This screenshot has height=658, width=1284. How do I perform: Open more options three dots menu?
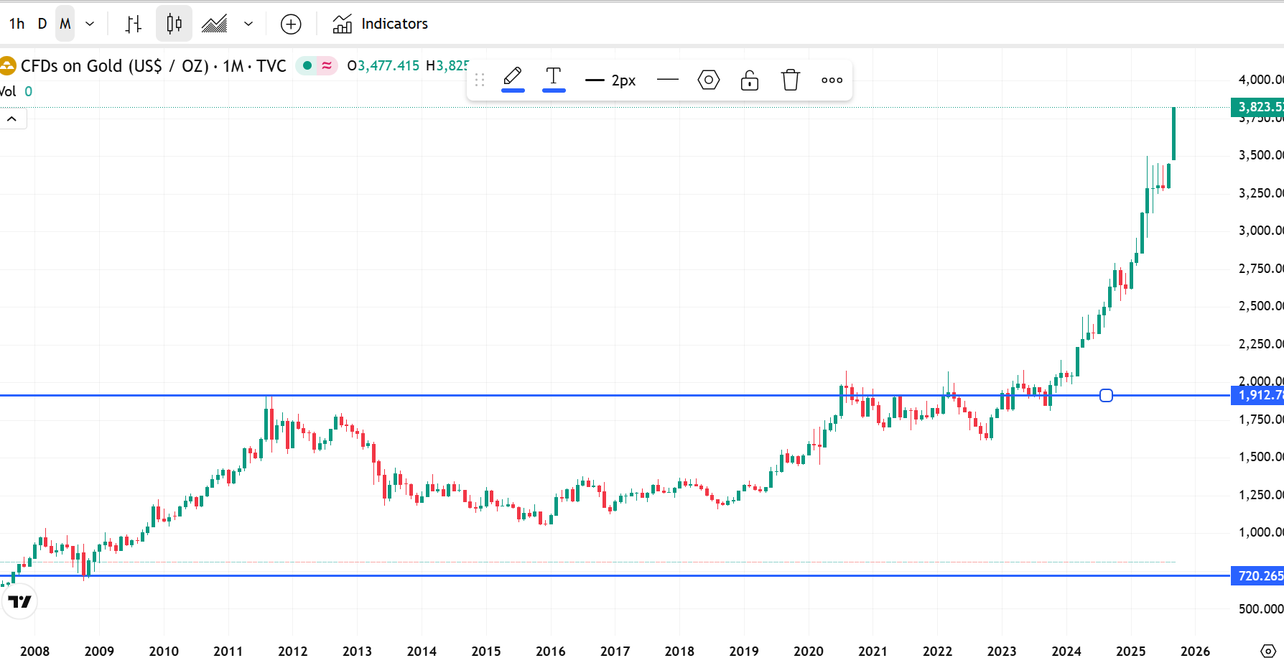tap(832, 80)
